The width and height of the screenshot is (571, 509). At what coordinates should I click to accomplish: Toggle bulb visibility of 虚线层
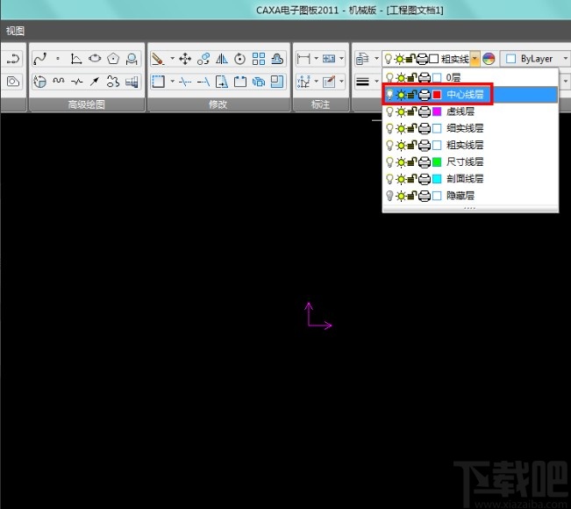[389, 111]
